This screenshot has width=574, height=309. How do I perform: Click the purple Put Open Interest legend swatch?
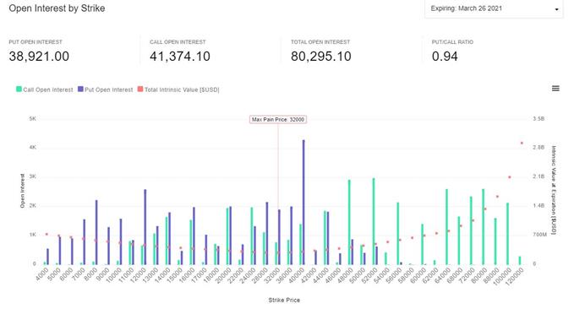(80, 89)
